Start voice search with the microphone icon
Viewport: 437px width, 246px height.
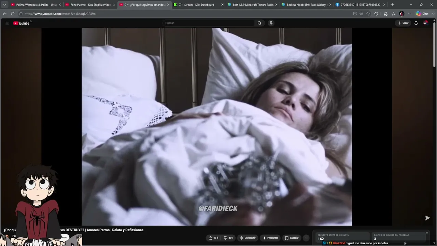click(271, 23)
